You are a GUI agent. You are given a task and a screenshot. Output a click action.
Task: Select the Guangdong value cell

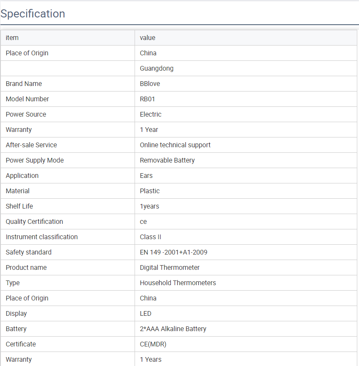pyautogui.click(x=157, y=69)
